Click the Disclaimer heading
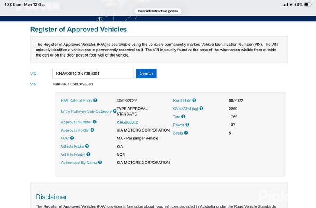 coord(52,197)
